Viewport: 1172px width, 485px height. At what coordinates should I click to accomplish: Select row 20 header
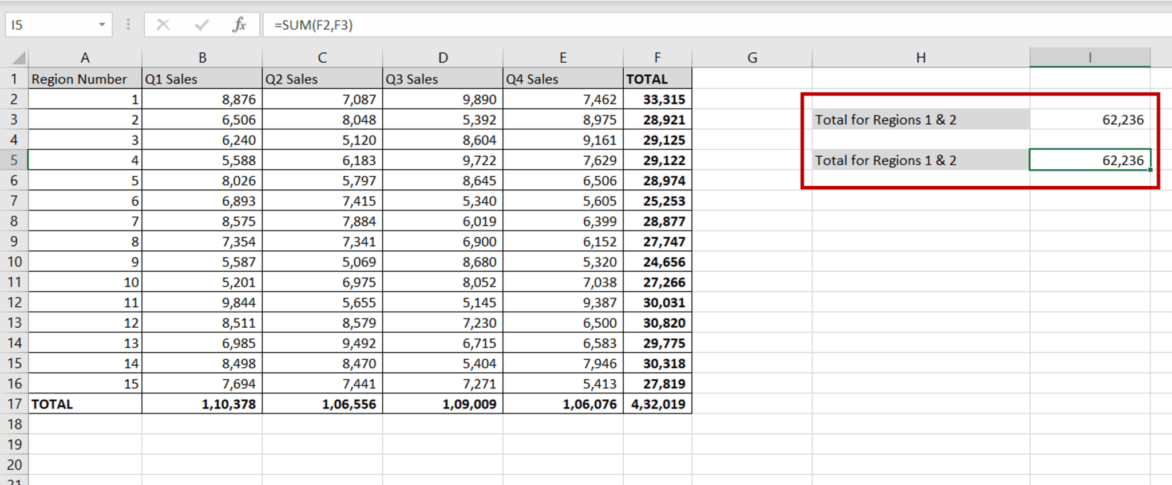tap(14, 464)
